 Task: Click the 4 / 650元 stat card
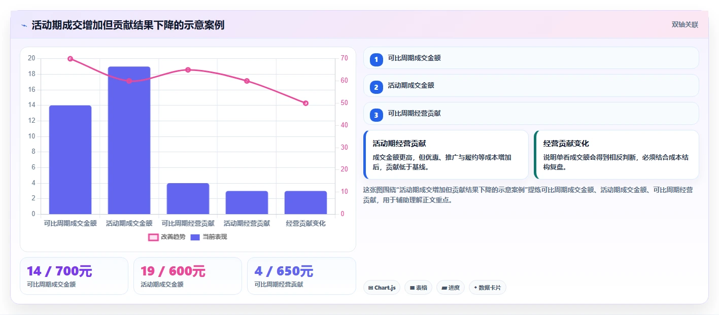click(301, 276)
